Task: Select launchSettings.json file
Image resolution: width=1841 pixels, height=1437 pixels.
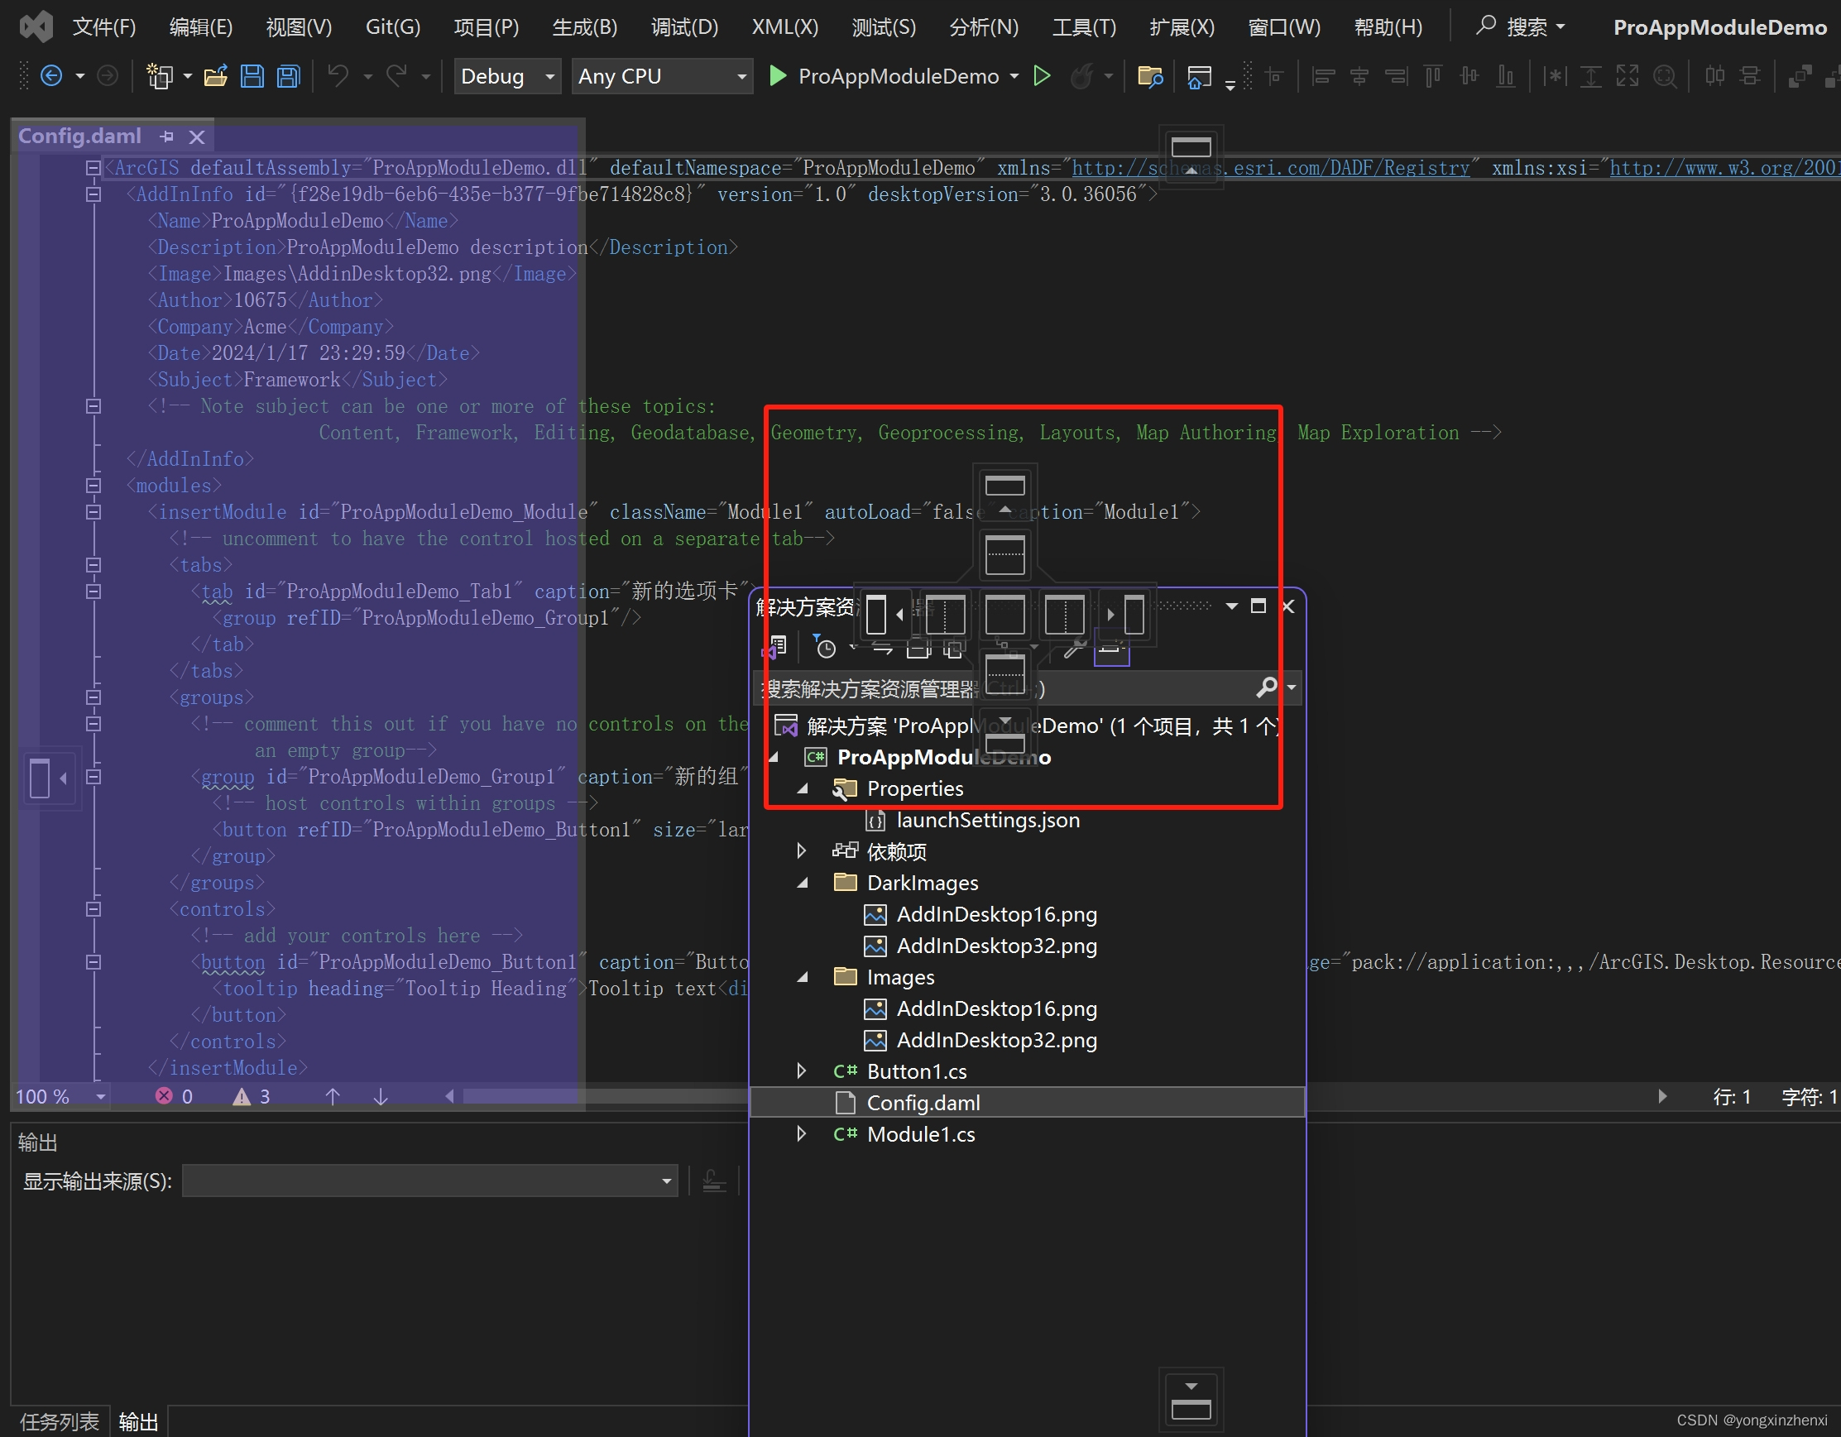Action: (987, 820)
